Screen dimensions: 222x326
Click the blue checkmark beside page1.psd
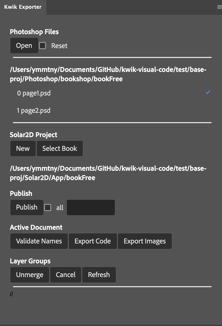click(x=208, y=92)
